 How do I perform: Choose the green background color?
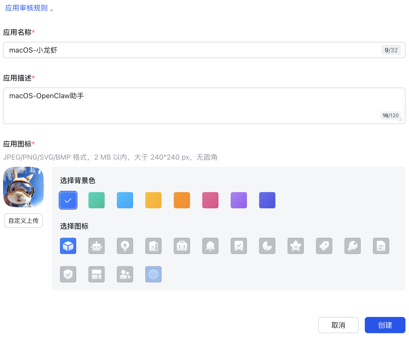(x=97, y=200)
